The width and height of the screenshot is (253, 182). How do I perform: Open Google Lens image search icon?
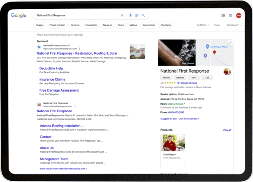137,15
